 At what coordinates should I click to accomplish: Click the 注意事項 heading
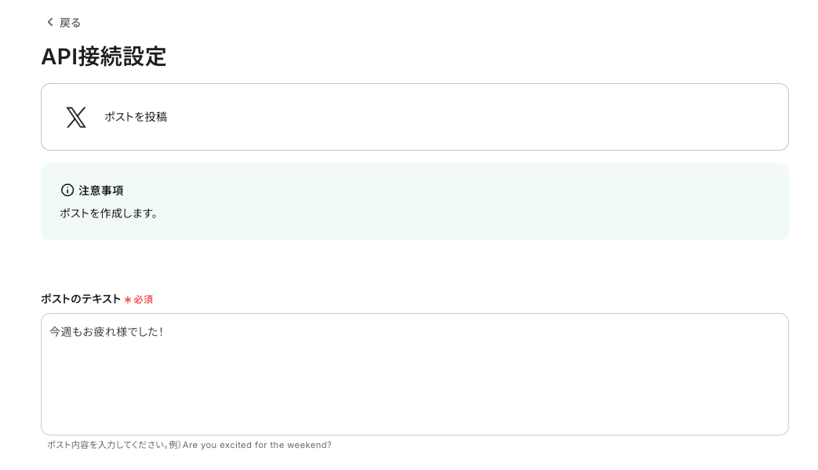coord(101,191)
